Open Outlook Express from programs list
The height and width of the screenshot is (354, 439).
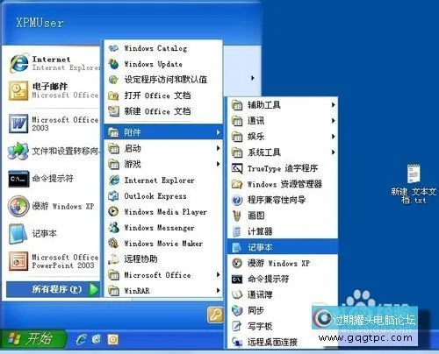tap(163, 196)
